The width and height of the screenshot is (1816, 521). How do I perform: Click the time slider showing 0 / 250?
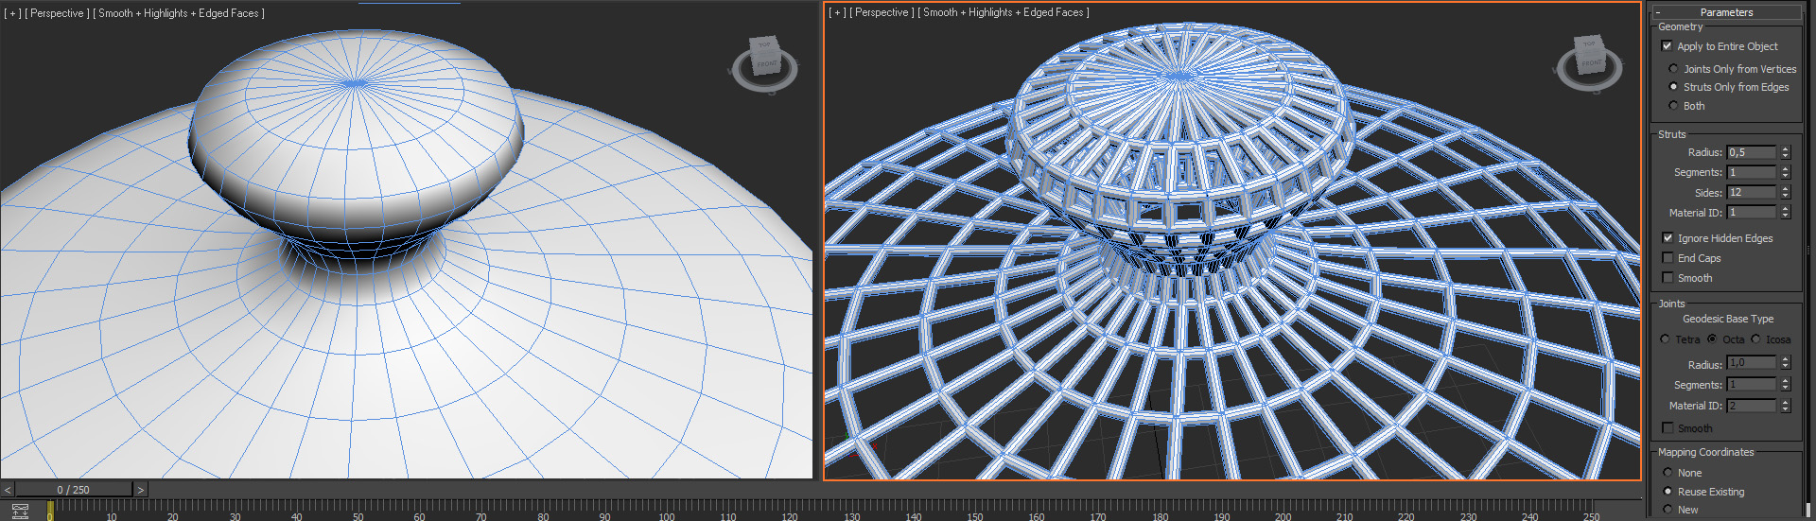coord(74,490)
